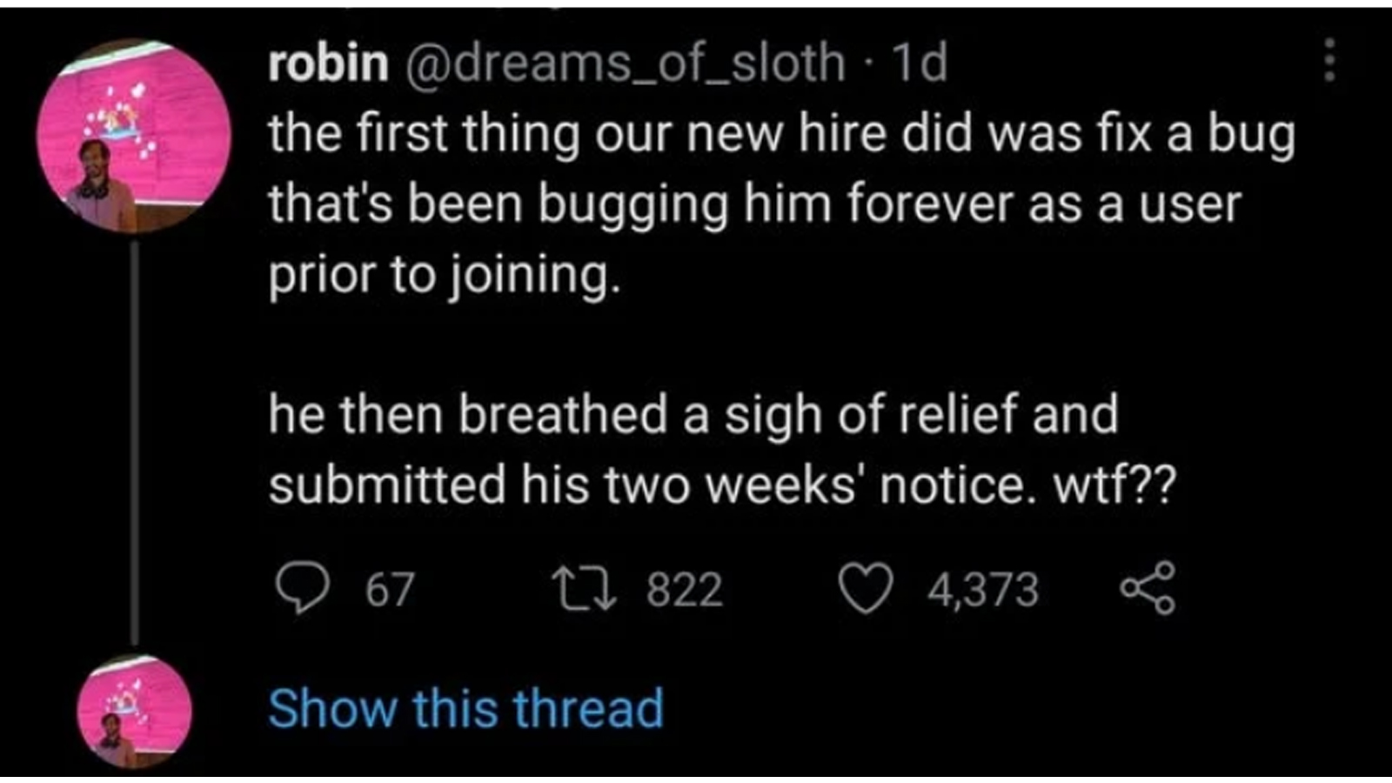
Task: Open the three-dot more options menu
Action: click(x=1328, y=60)
